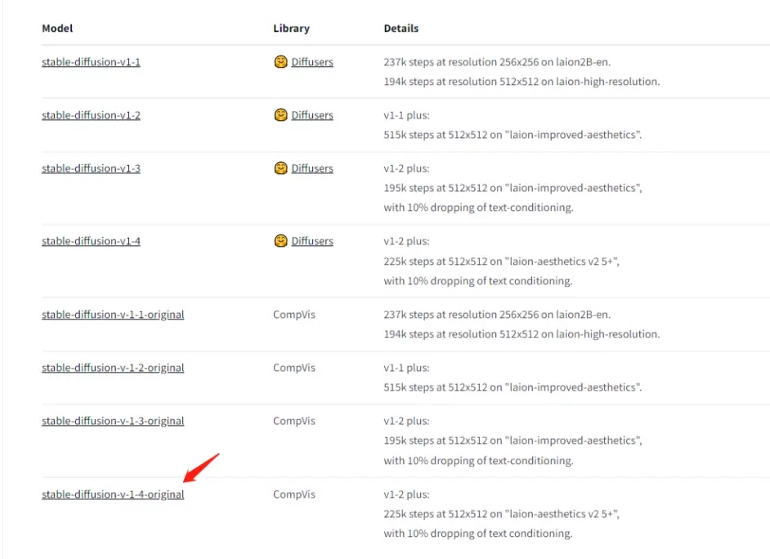The width and height of the screenshot is (770, 559).
Task: Click the Details column header
Action: click(401, 29)
